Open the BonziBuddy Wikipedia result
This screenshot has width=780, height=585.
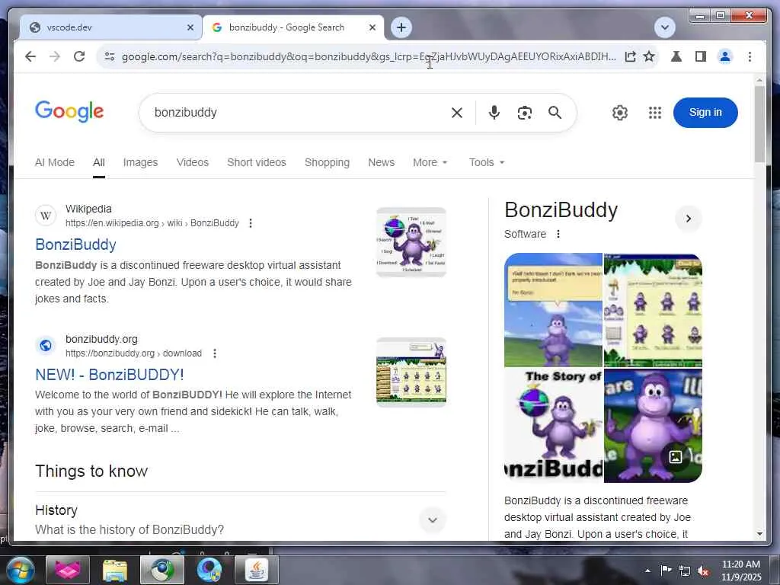(x=75, y=245)
